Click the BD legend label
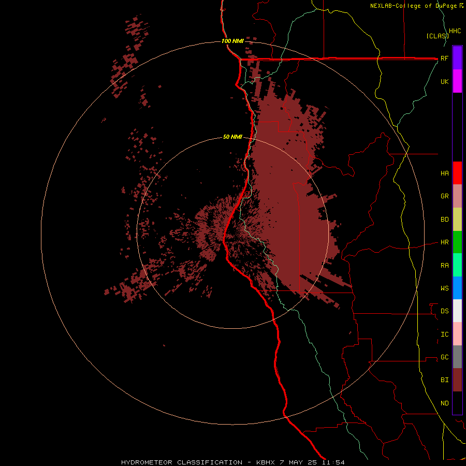The image size is (466, 466). [x=445, y=220]
